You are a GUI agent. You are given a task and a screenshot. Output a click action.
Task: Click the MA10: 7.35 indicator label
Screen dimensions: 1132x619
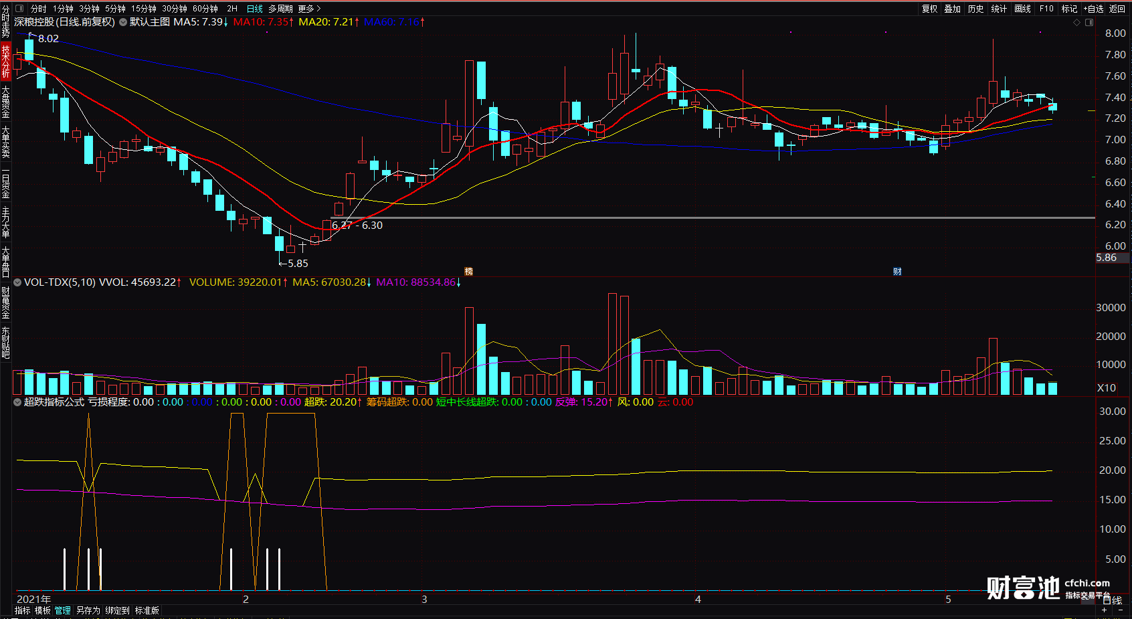264,22
